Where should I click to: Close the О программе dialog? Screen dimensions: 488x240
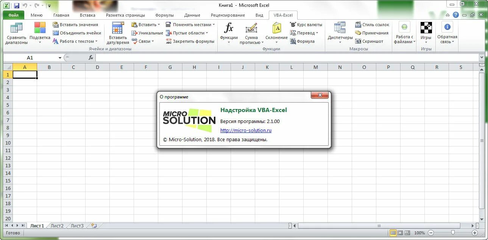click(x=320, y=95)
